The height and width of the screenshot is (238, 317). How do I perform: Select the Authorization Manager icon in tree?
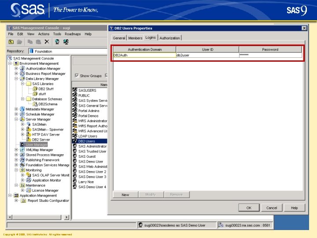22,68
